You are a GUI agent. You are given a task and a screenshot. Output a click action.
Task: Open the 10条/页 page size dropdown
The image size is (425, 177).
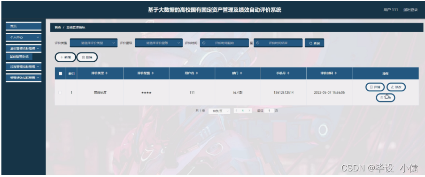219,111
